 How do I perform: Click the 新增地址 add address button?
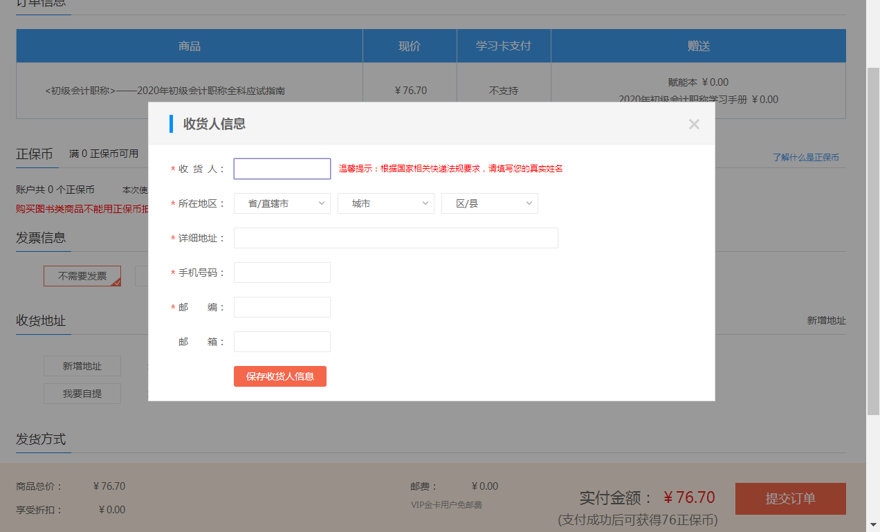pos(82,365)
